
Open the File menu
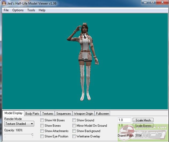(x=6, y=10)
